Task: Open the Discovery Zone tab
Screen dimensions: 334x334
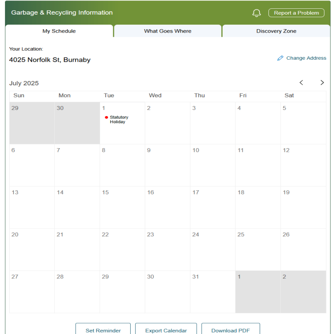Action: 276,31
